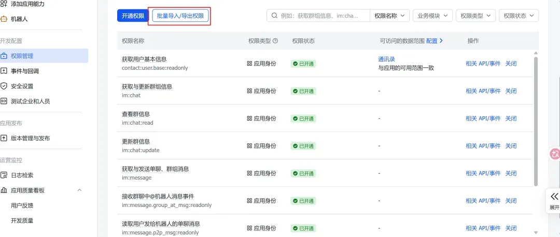Viewport: 560px width, 237px height.
Task: Open the 权限状态 filter dropdown
Action: coord(519,16)
